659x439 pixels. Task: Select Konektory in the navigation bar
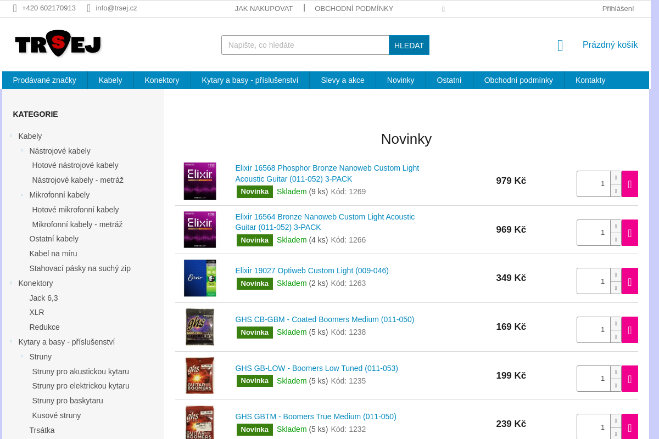162,80
